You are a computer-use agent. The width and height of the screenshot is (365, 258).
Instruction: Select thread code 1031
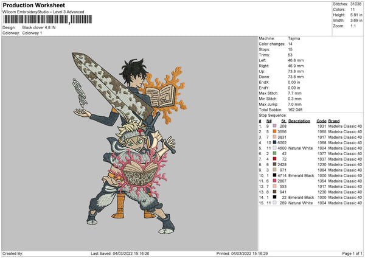click(322, 126)
